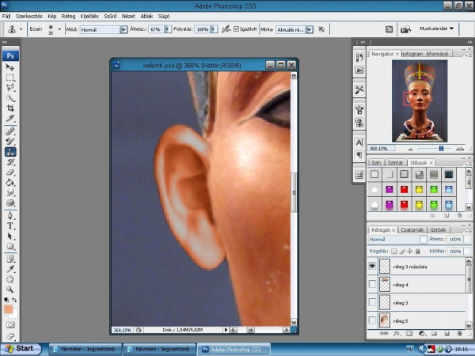Open the Fájl menu

coord(6,17)
